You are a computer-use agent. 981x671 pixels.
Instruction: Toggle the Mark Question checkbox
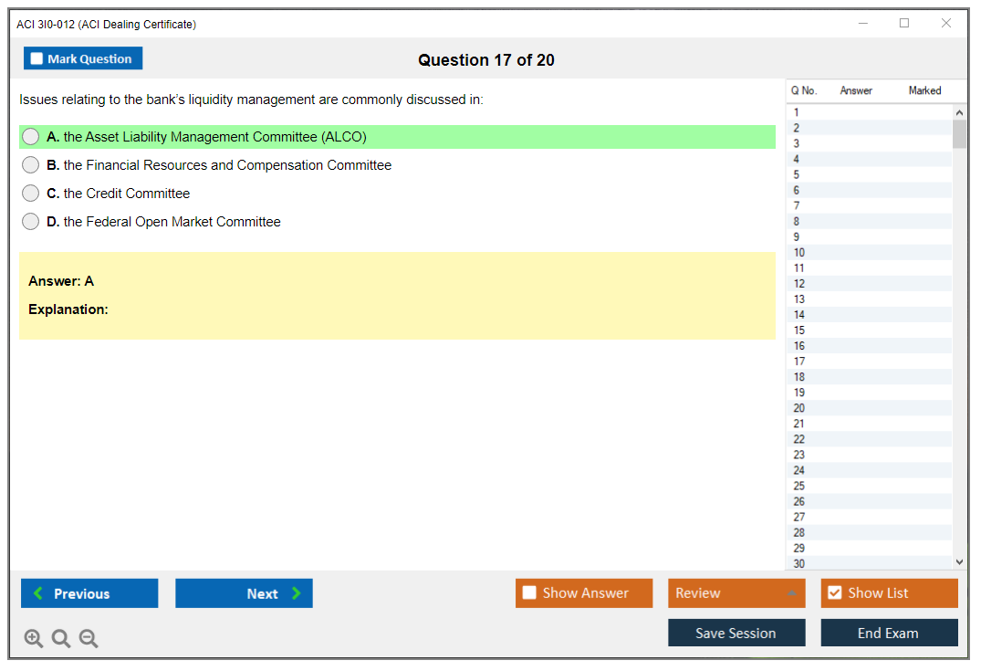point(37,59)
